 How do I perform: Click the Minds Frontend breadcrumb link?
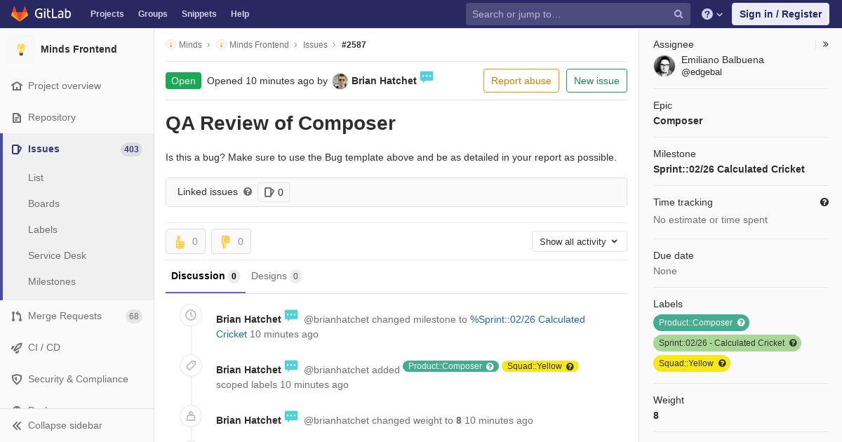[259, 44]
